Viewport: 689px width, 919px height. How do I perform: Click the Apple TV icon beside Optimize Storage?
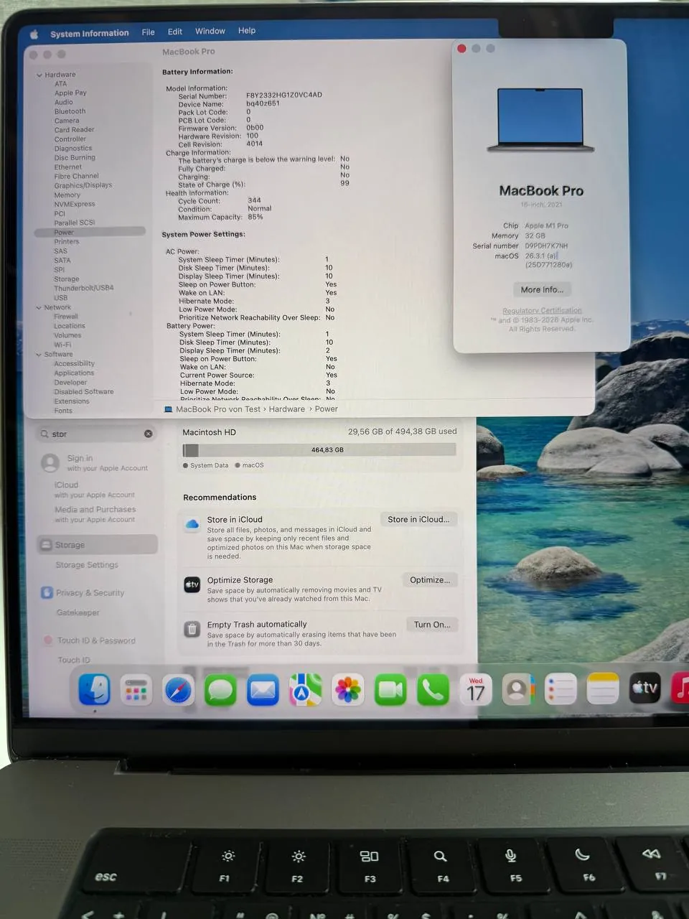pyautogui.click(x=192, y=584)
